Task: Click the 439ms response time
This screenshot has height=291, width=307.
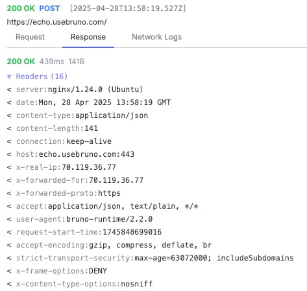Action: tap(52, 62)
